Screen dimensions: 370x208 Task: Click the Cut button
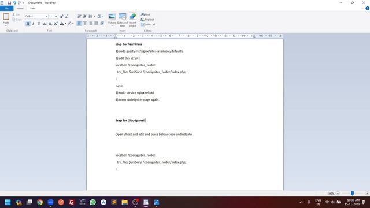(16, 14)
